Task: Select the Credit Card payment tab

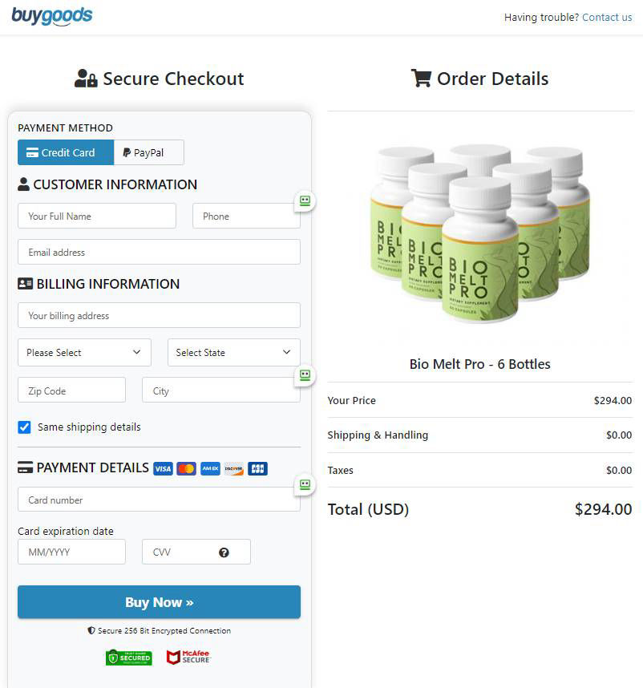Action: pyautogui.click(x=65, y=152)
